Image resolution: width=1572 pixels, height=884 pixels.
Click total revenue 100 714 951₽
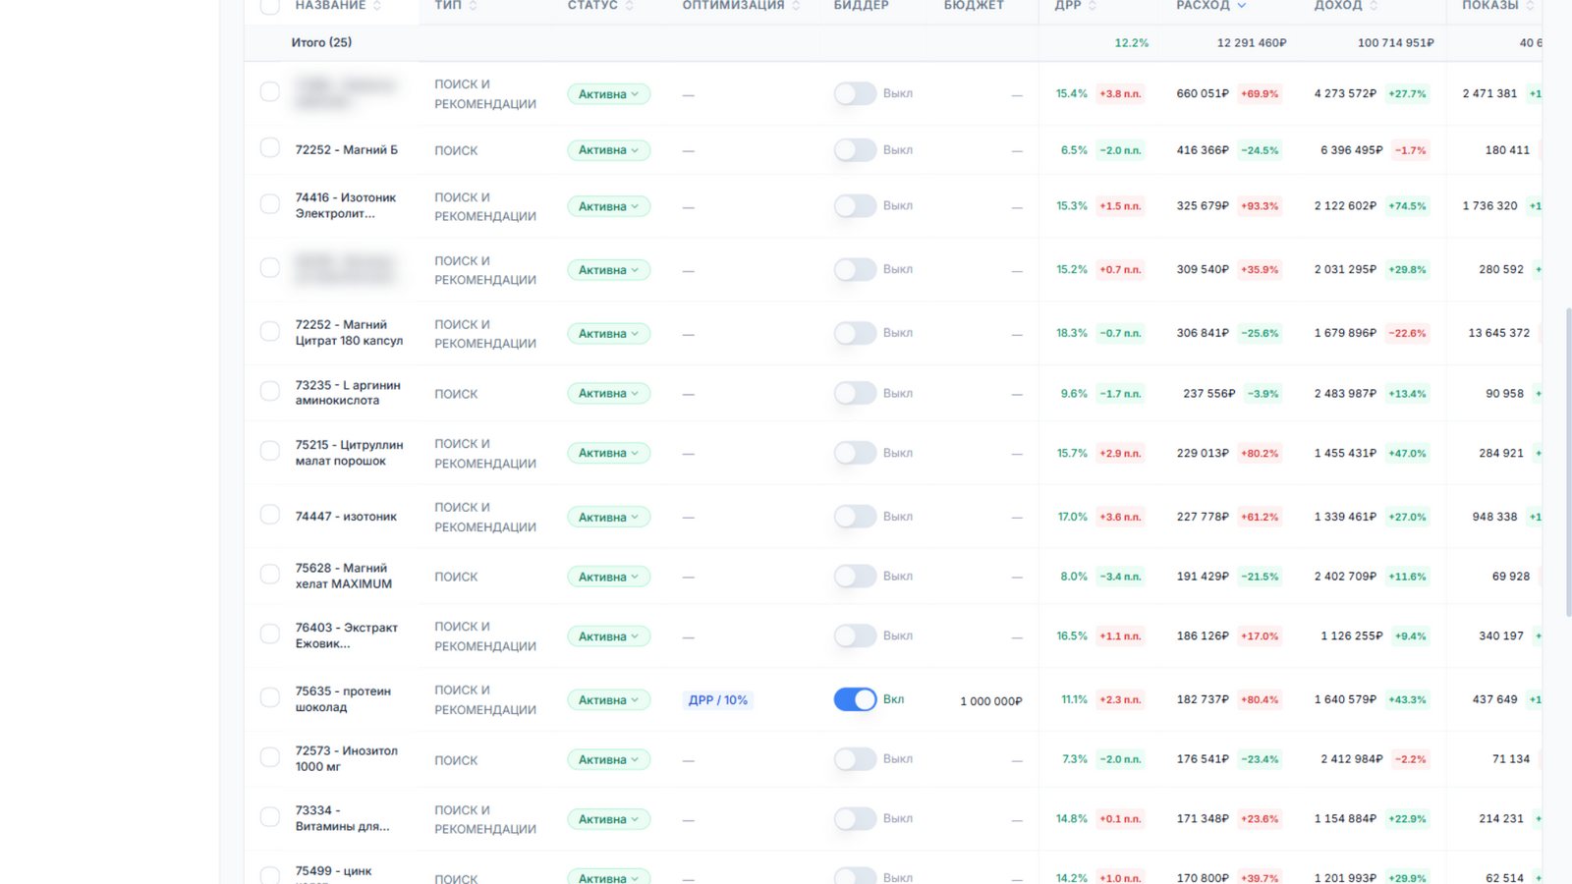(x=1395, y=43)
